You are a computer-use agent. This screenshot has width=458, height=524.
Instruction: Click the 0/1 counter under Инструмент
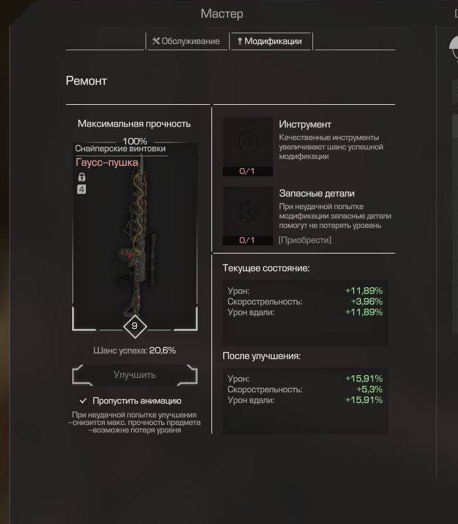pyautogui.click(x=248, y=171)
